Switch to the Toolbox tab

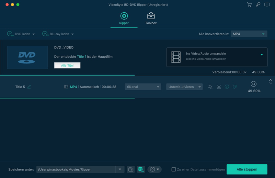point(151,19)
